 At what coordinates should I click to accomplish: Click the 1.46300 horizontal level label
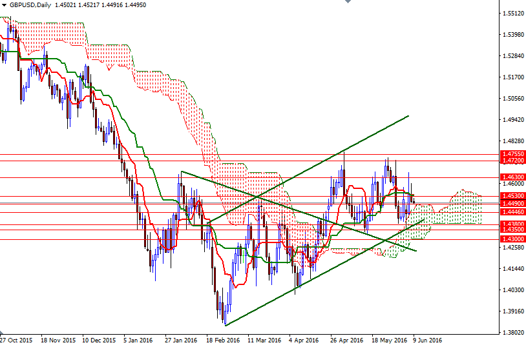coord(512,176)
